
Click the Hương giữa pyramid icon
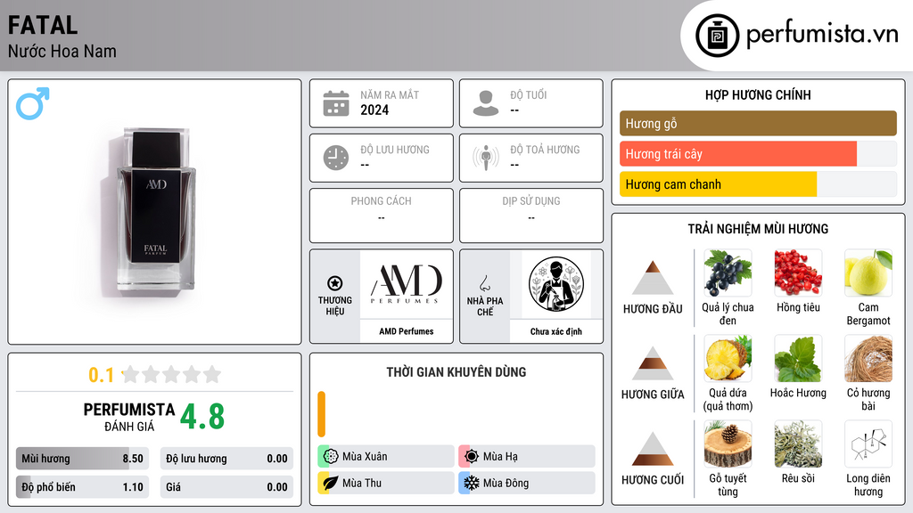[x=653, y=363]
